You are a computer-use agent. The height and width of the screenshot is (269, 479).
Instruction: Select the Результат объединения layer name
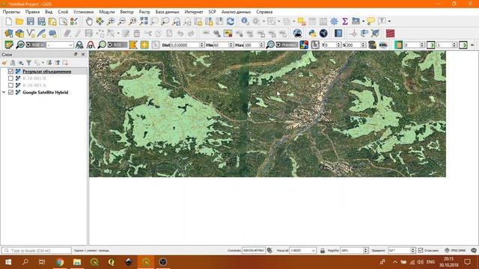tap(47, 72)
